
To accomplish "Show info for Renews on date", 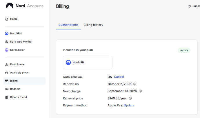I will point(135,84).
